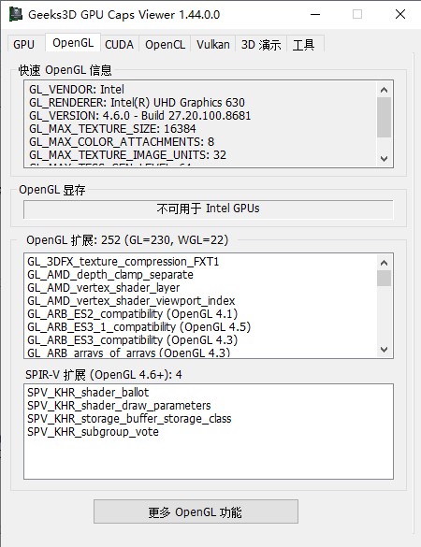Click up arrow of OpenGL info list scrollbar

pyautogui.click(x=384, y=90)
